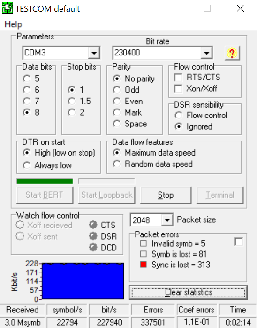Click the DSR indicator light
This screenshot has width=257, height=328.
coord(93,236)
